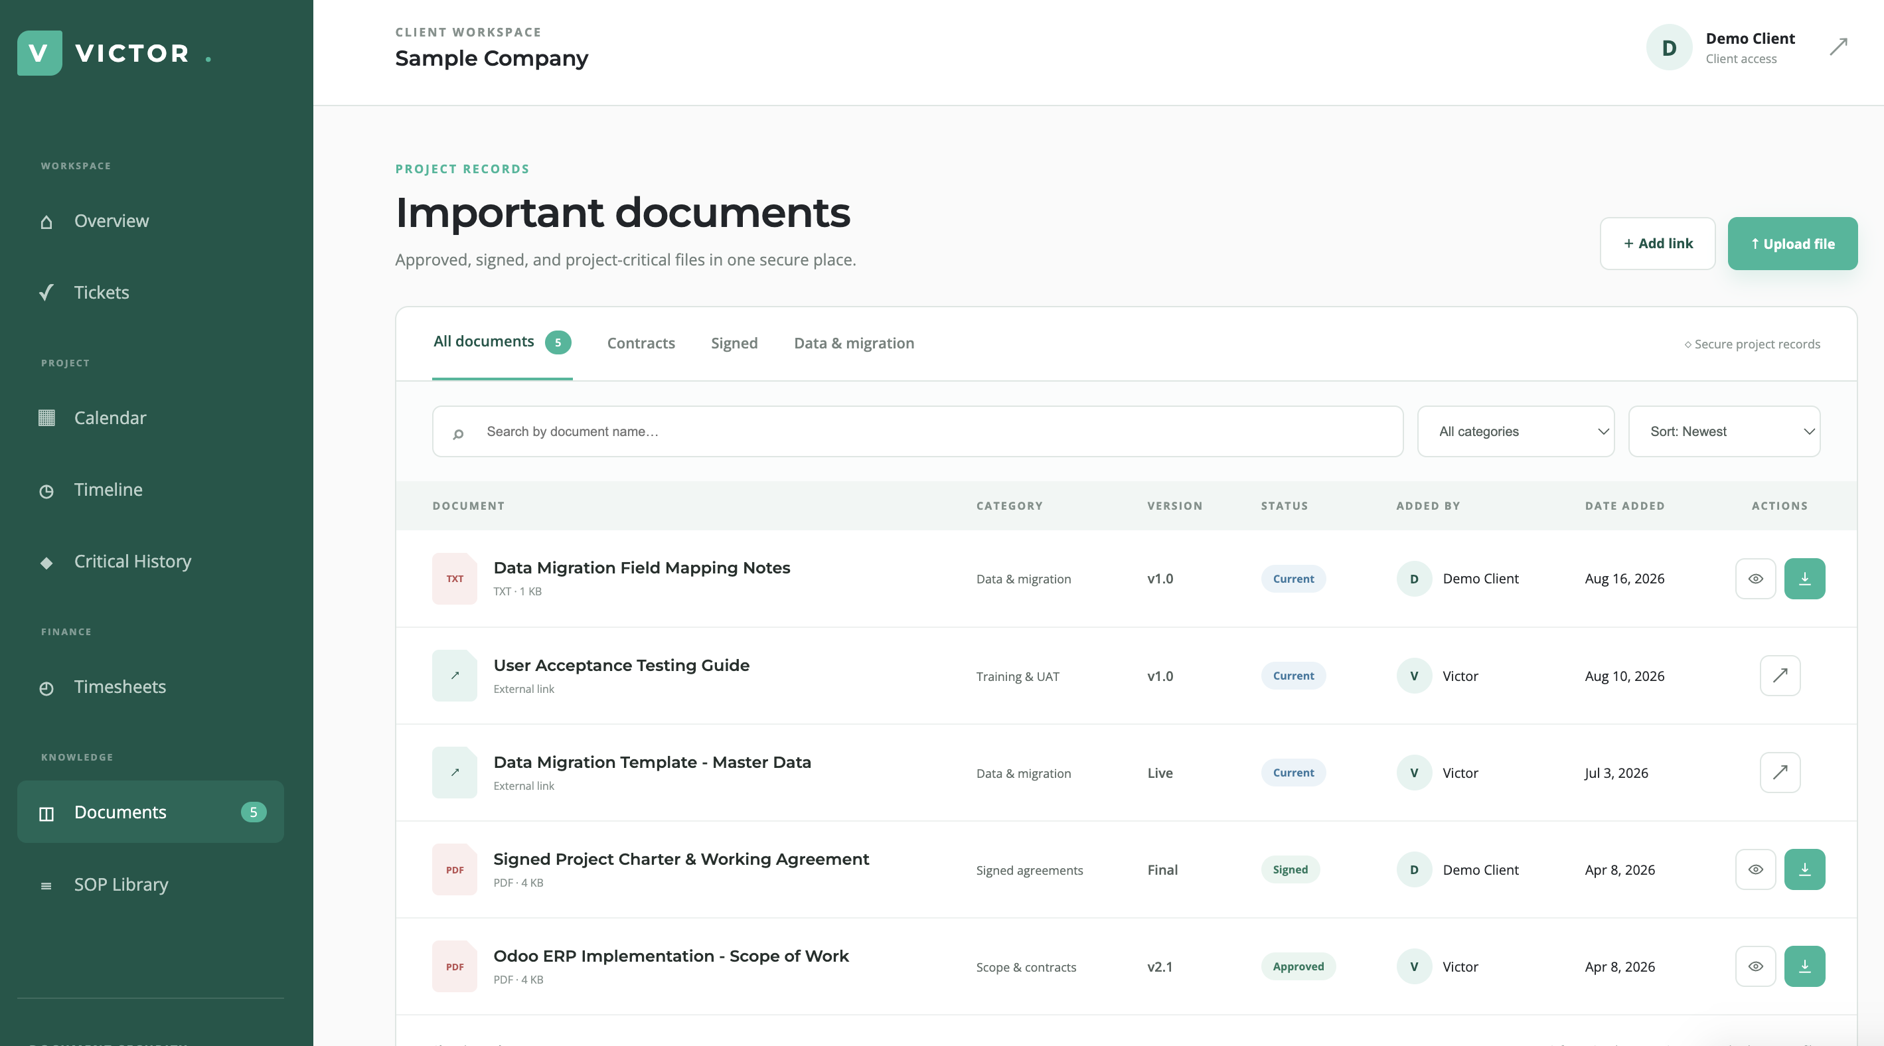The height and width of the screenshot is (1046, 1884).
Task: Click the Victor logo icon
Action: coord(39,52)
